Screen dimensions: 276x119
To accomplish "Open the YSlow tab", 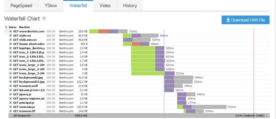I will (51, 6).
